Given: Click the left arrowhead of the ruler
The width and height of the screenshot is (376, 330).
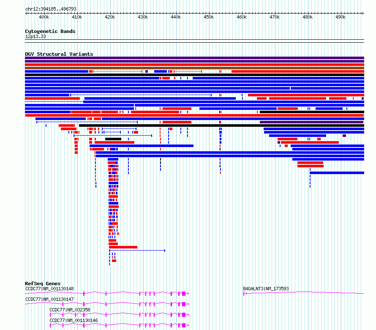Looking at the screenshot, I should (x=26, y=13).
